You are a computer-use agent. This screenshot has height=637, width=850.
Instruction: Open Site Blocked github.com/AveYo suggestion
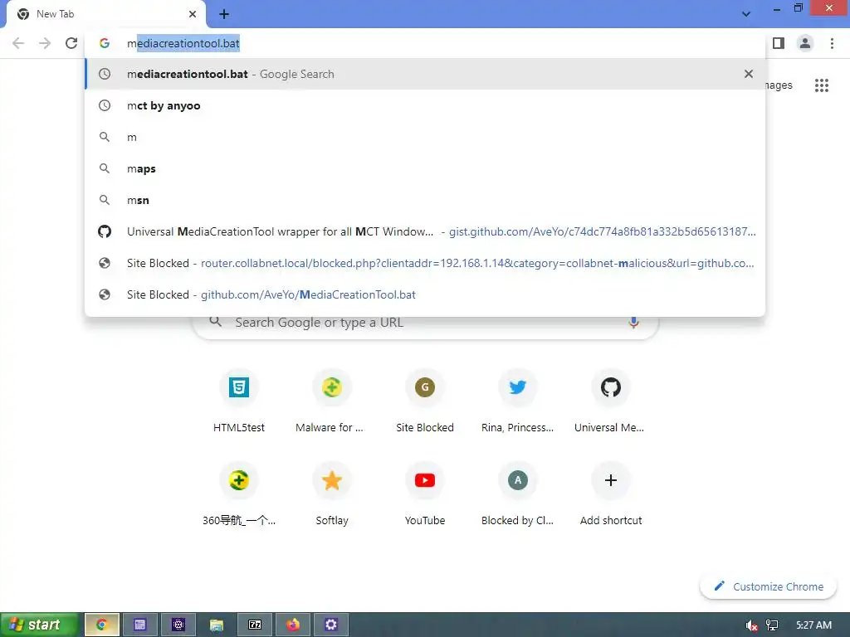click(425, 294)
